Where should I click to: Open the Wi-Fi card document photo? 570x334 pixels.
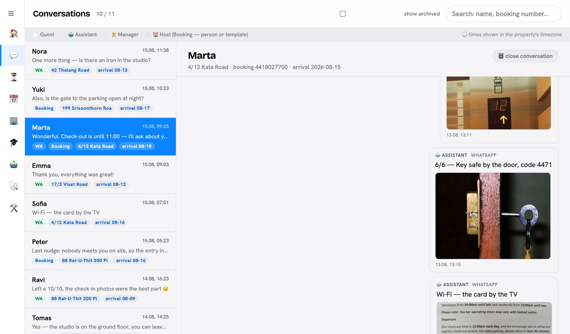click(494, 318)
